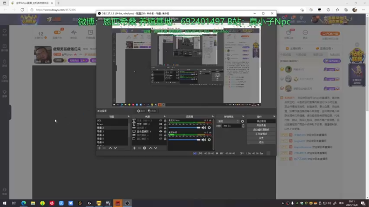Toggle visibility of the window capture source

(x=161, y=139)
